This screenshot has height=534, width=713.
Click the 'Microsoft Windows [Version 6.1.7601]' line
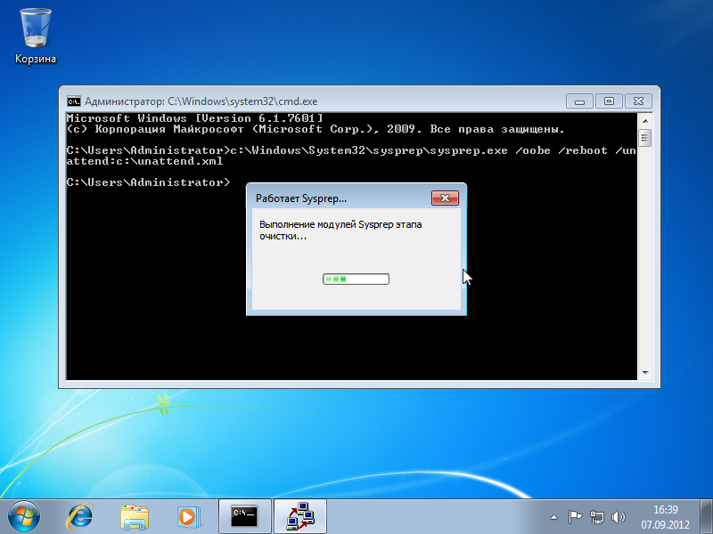194,118
